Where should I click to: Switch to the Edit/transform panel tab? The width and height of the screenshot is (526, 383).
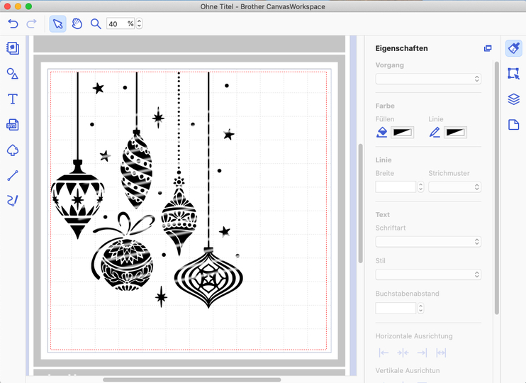point(514,74)
